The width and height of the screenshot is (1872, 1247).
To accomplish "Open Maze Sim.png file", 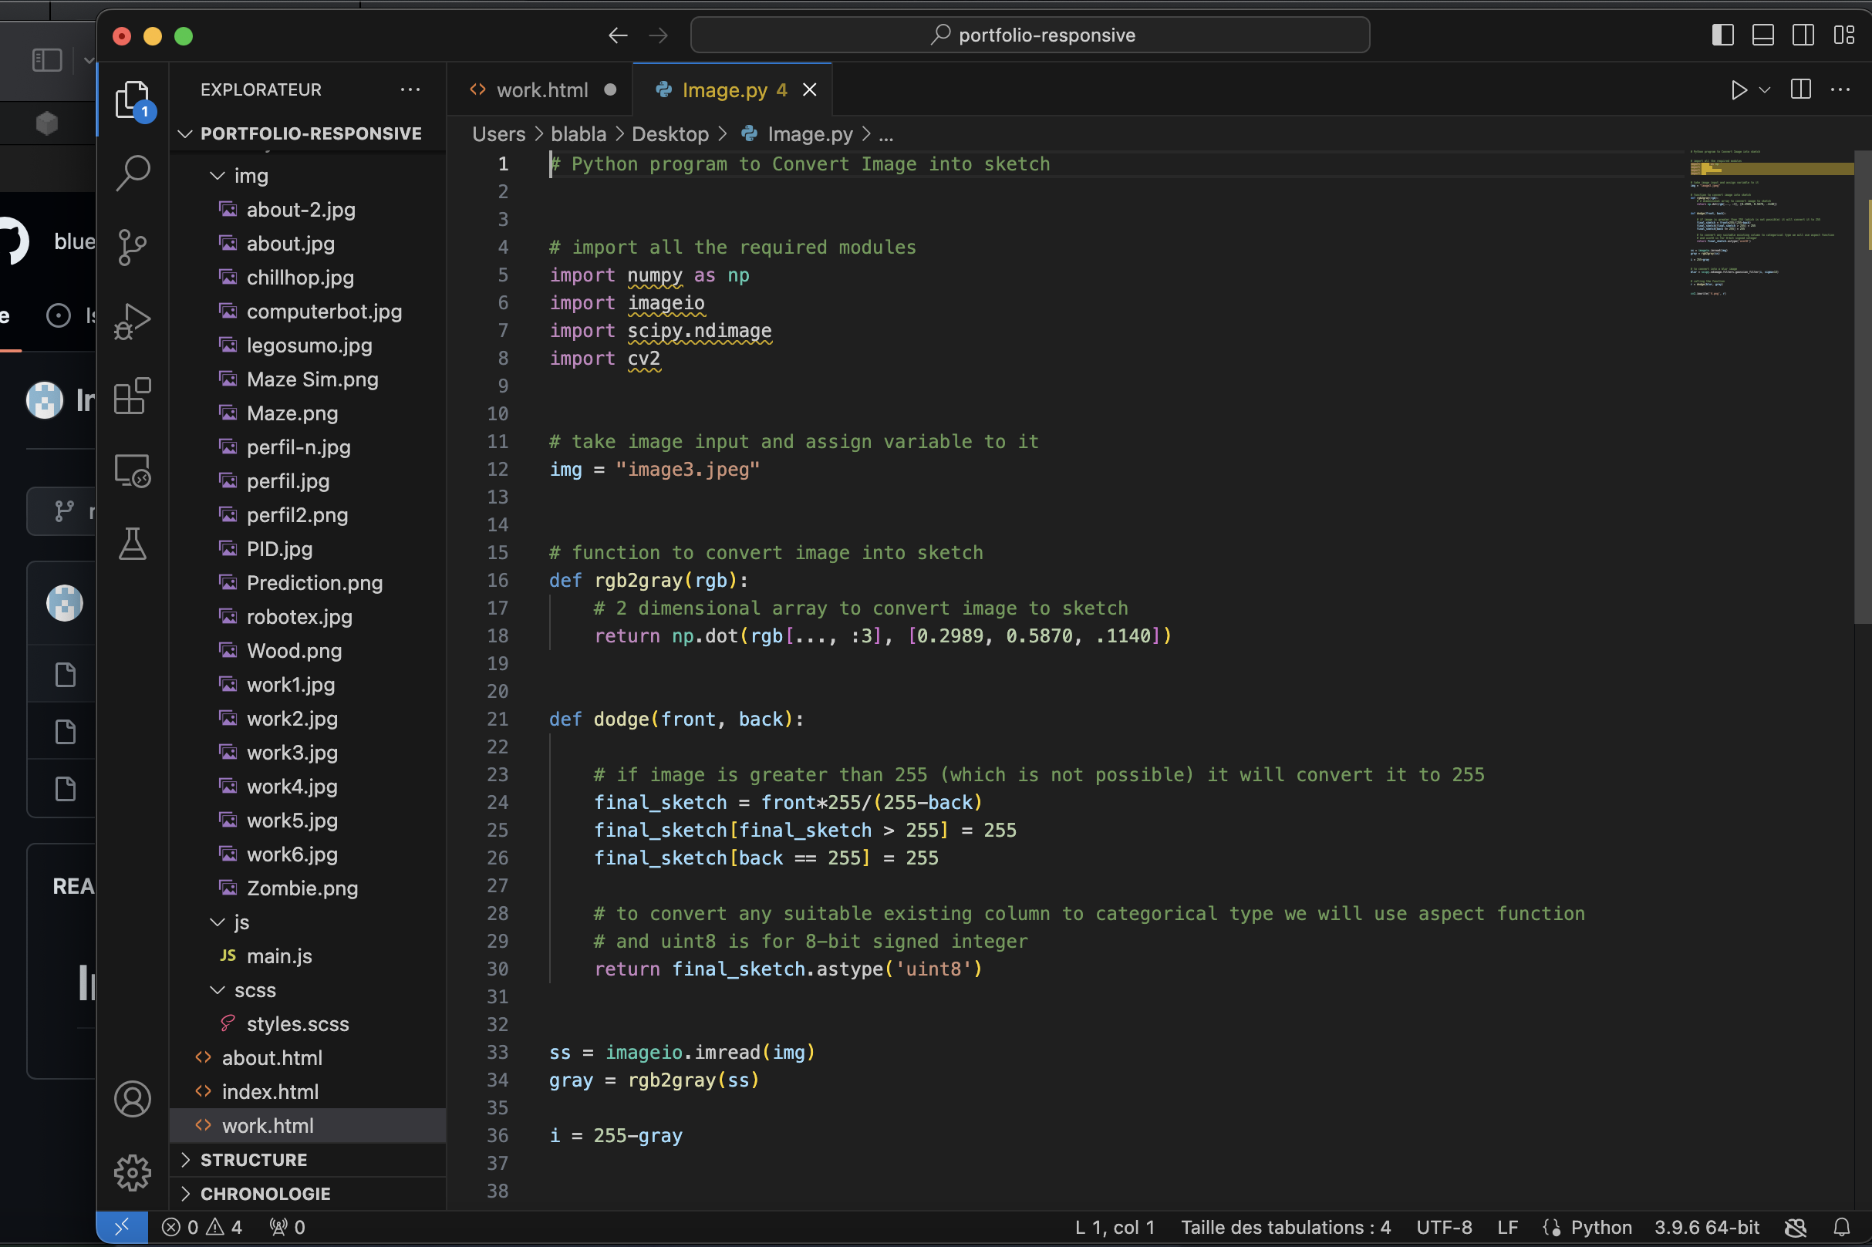I will [308, 379].
